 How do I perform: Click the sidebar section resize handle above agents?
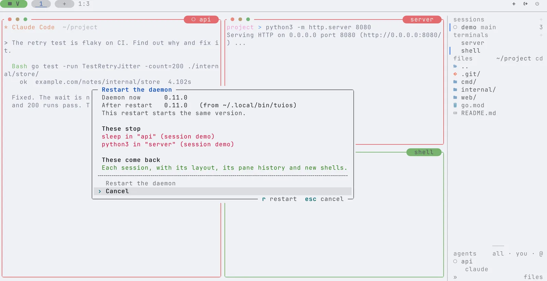498,246
